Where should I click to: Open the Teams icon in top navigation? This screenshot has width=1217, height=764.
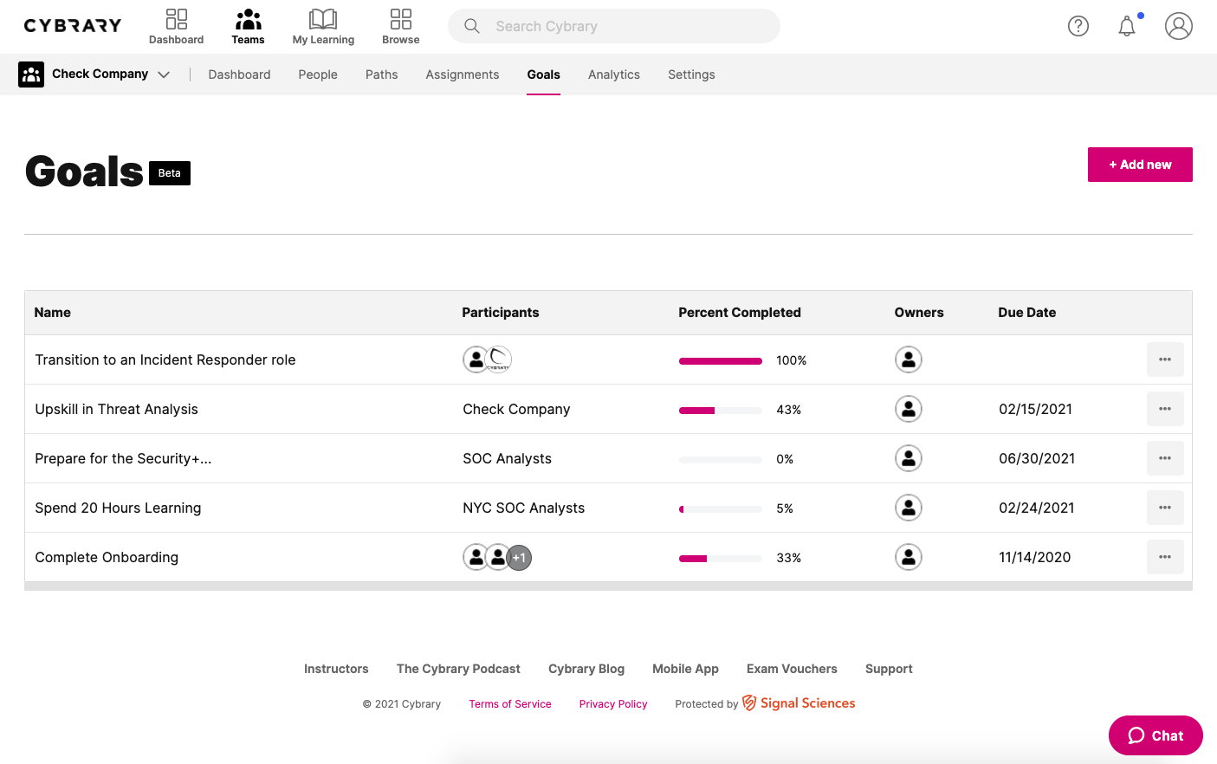249,19
